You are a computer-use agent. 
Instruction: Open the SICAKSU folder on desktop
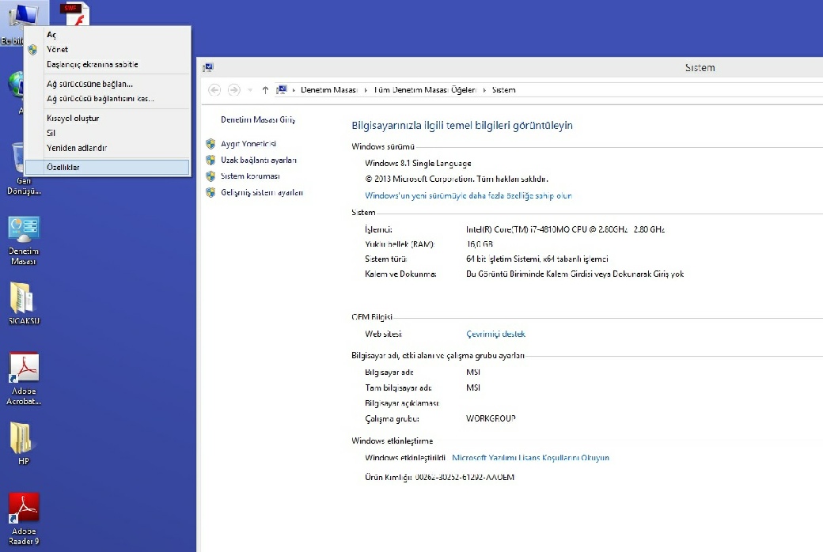[24, 304]
